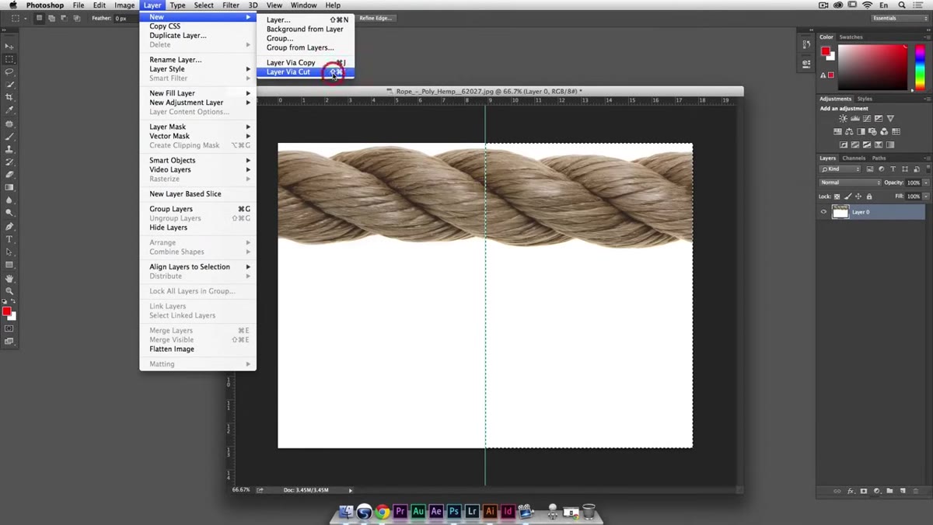
Task: Expand the Smart Objects submenu
Action: tap(197, 161)
